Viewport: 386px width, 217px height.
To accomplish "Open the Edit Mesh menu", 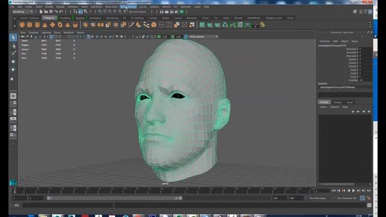I will (x=96, y=7).
